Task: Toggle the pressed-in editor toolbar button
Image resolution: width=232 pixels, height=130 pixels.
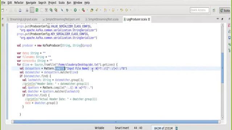Action: click(x=32, y=10)
